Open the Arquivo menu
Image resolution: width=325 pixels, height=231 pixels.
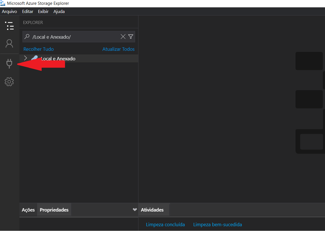click(9, 12)
